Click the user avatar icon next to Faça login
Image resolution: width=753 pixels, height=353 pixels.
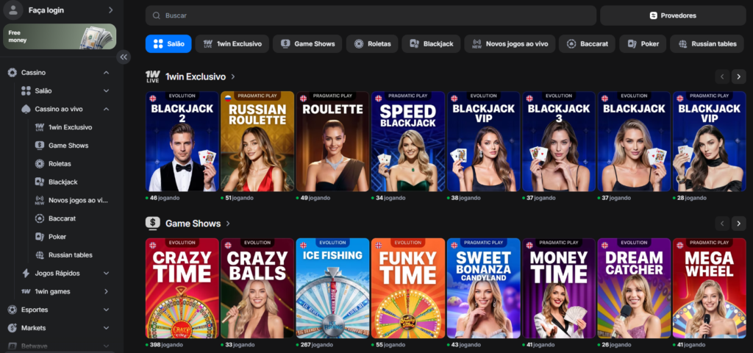(13, 10)
